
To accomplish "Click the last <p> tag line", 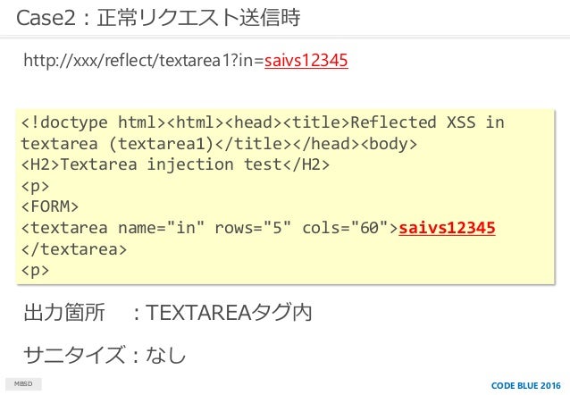I will [35, 271].
